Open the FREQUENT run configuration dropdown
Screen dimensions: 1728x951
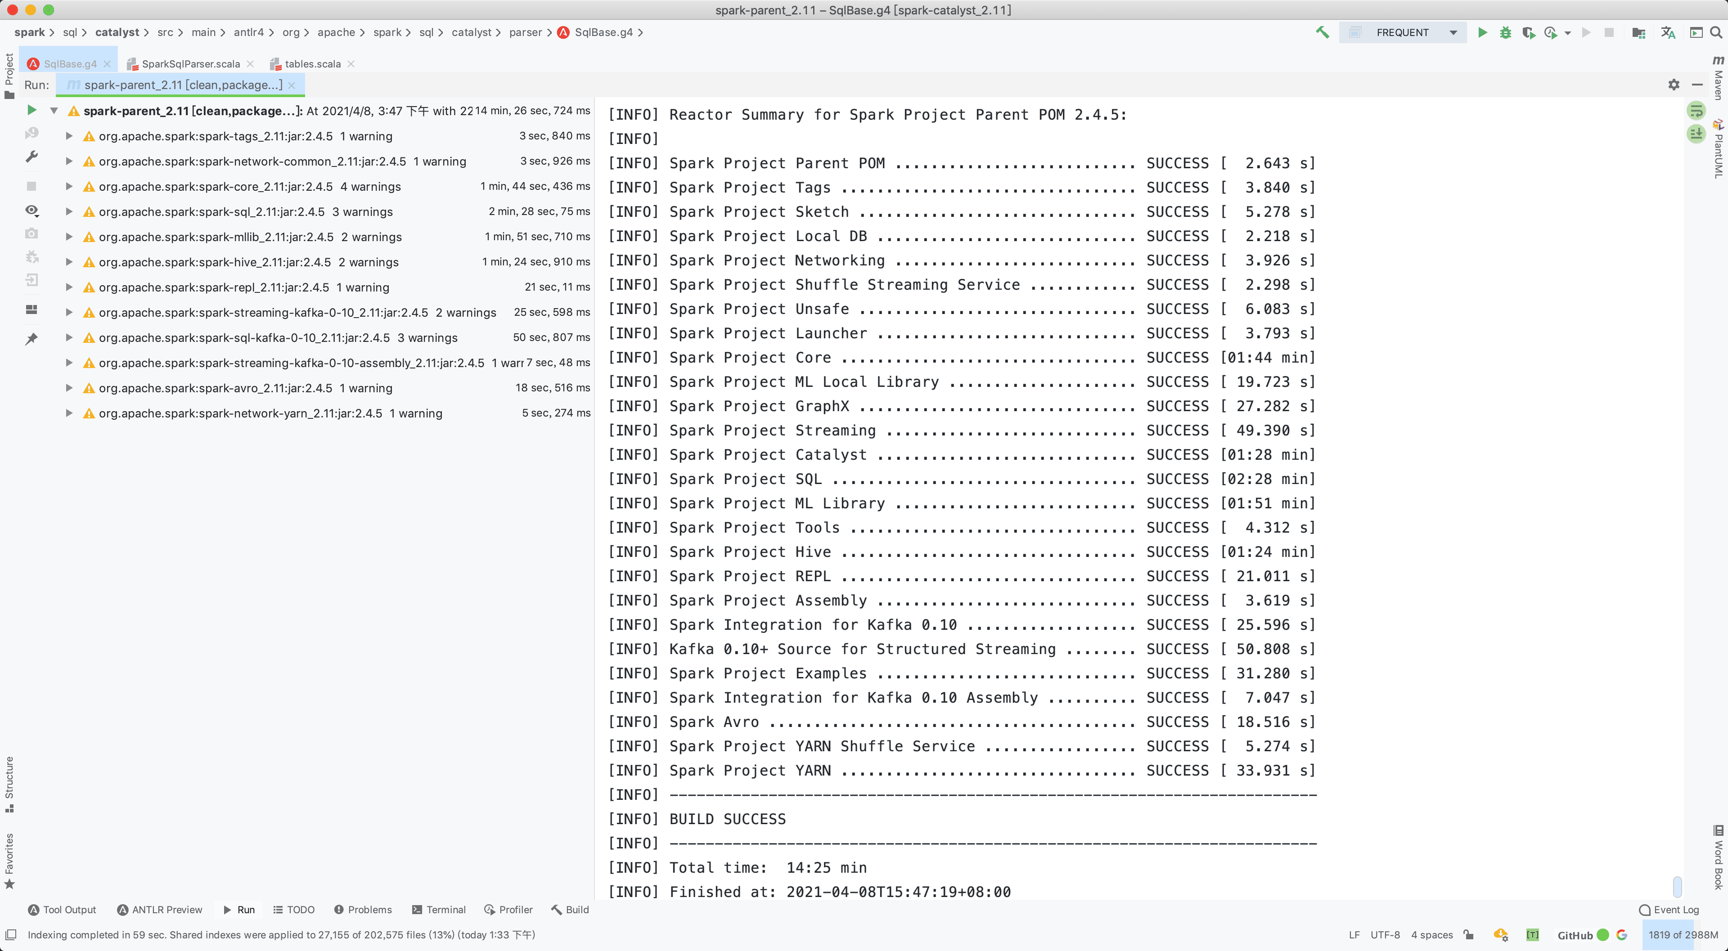1402,32
